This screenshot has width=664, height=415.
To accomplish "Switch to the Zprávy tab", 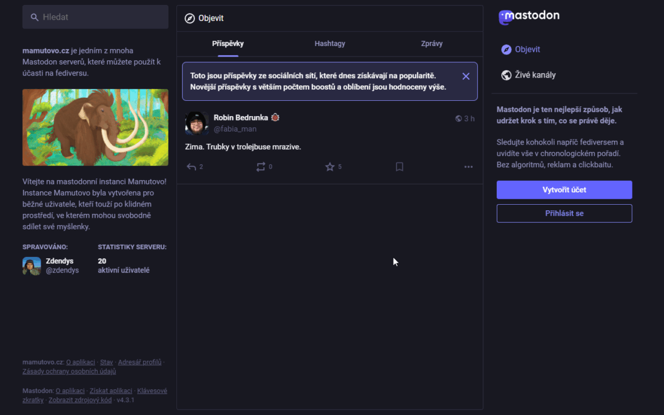I will point(432,44).
